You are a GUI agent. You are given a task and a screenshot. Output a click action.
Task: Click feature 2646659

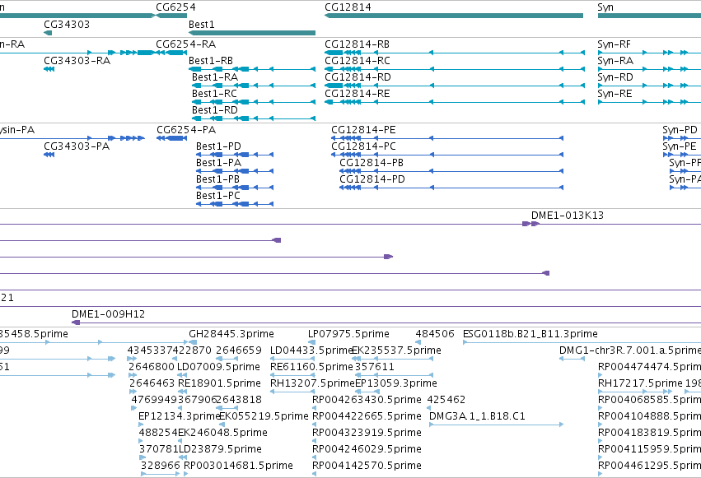[x=239, y=350]
